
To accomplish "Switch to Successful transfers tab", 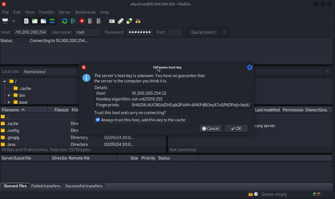I will pyautogui.click(x=84, y=186).
